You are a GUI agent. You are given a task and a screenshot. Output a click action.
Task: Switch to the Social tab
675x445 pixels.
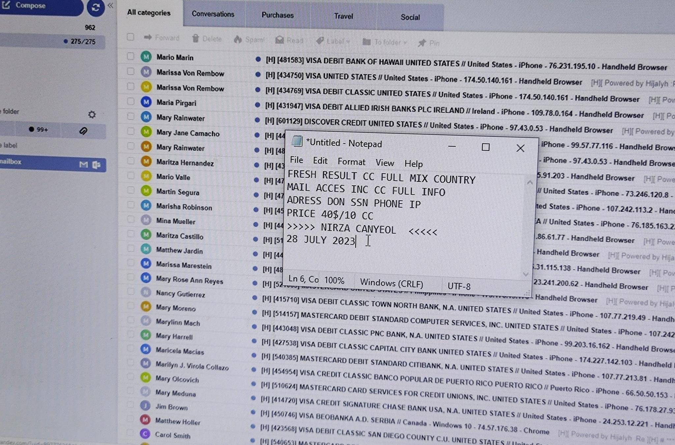410,17
